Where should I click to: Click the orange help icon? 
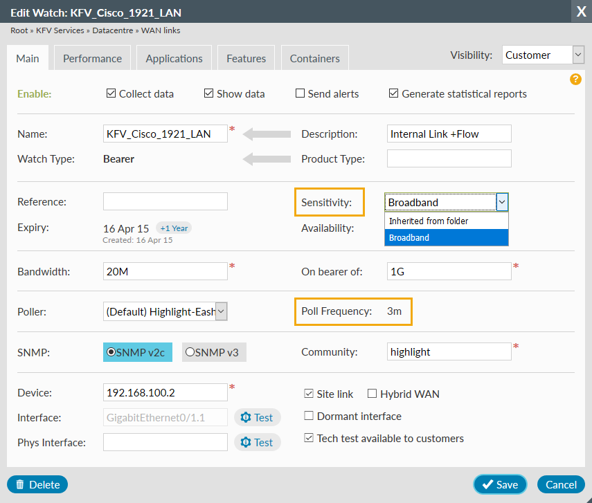pyautogui.click(x=575, y=80)
